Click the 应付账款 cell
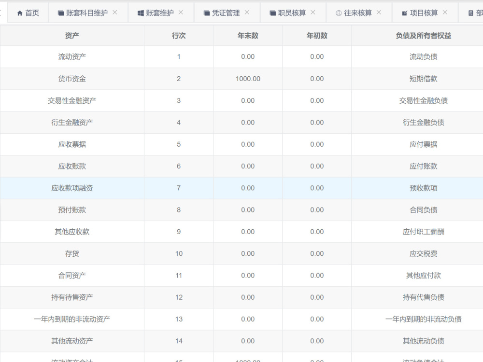Image resolution: width=483 pixels, height=362 pixels. pyautogui.click(x=424, y=166)
